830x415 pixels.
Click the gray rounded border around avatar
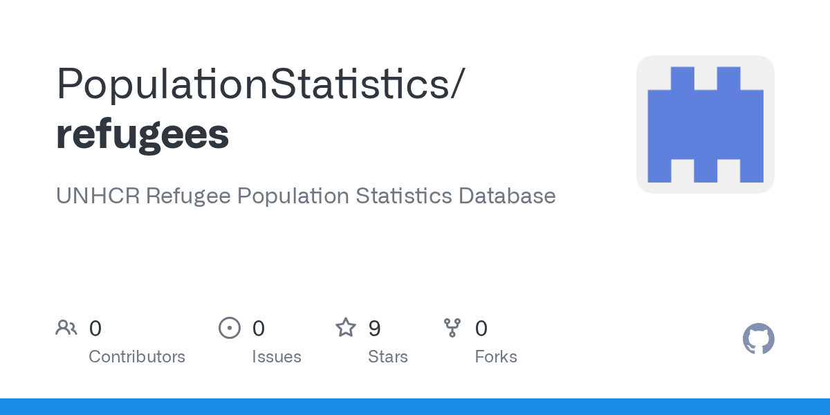coord(705,61)
